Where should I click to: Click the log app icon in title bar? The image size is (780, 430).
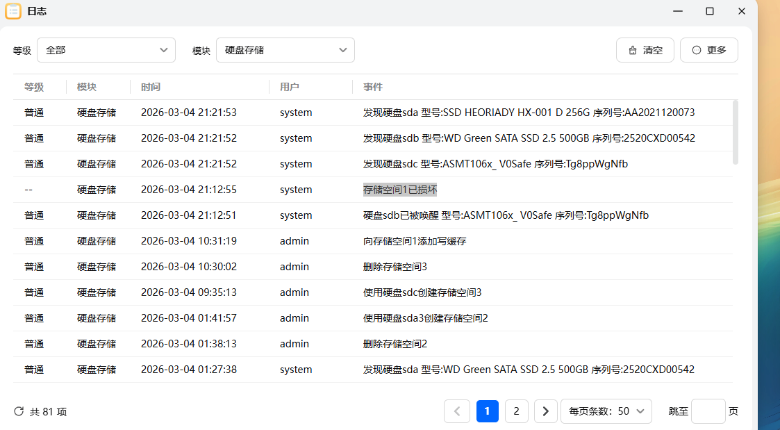coord(13,11)
